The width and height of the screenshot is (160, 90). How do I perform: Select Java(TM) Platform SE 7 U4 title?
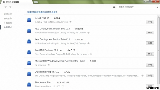click(x=48, y=50)
